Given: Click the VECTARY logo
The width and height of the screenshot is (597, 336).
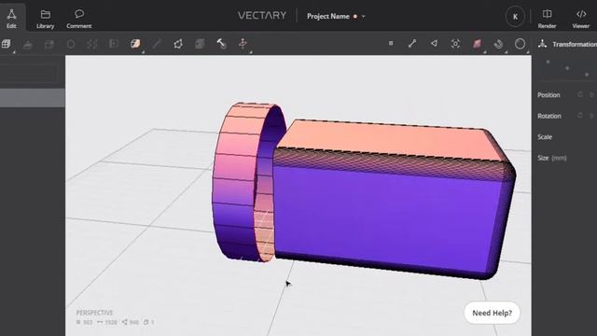Looking at the screenshot, I should [262, 16].
